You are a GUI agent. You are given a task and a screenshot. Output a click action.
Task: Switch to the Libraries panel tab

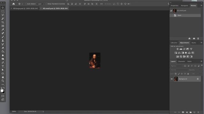(174, 43)
